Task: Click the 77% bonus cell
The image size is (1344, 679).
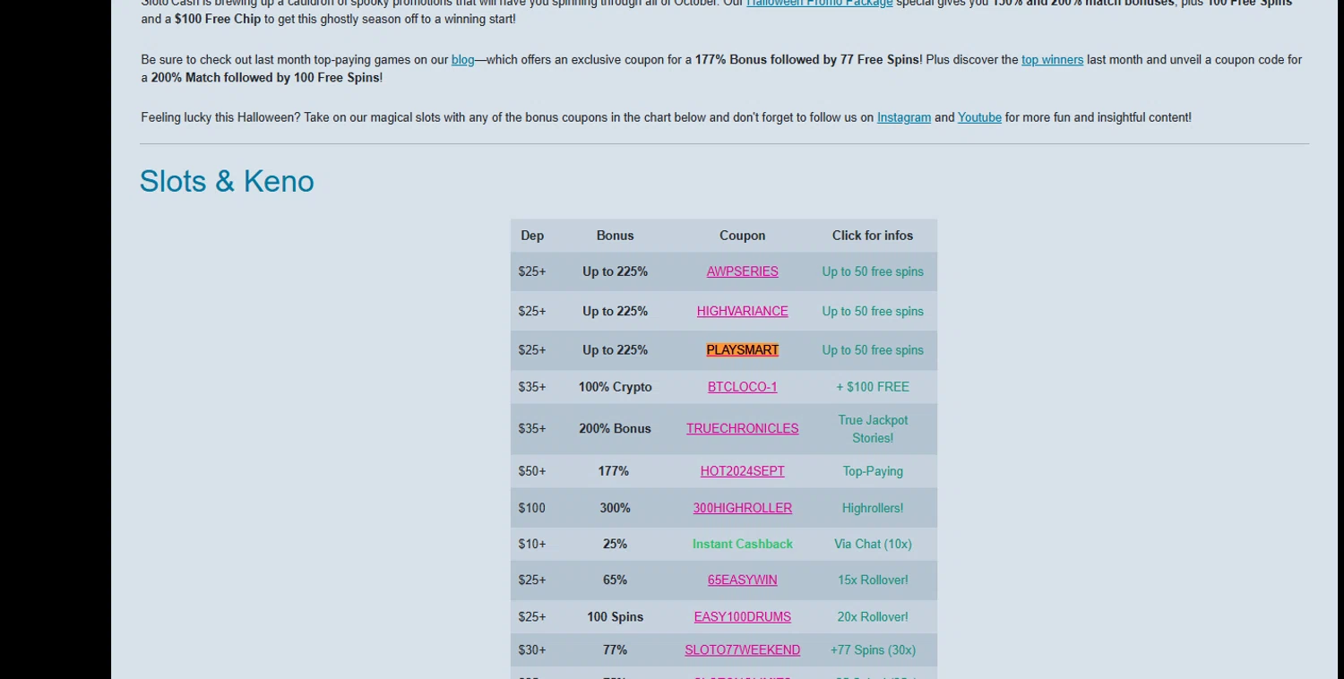Action: coord(615,649)
